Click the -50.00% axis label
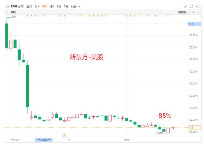 [193, 83]
